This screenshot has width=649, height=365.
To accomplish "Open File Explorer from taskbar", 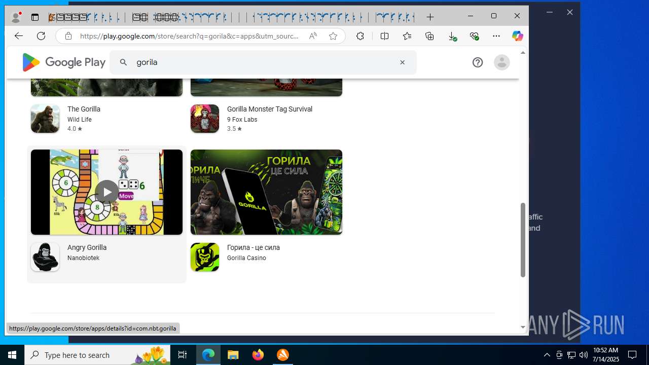I will click(233, 355).
